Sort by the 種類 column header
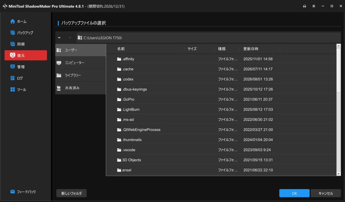345x202 pixels. (x=222, y=49)
